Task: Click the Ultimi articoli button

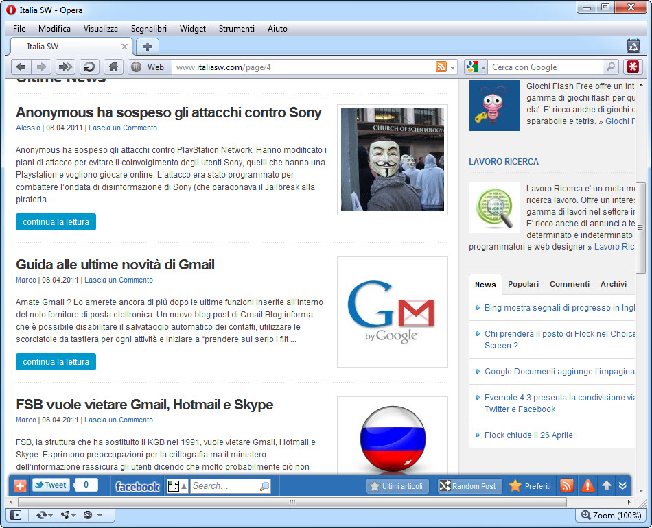Action: 397,486
